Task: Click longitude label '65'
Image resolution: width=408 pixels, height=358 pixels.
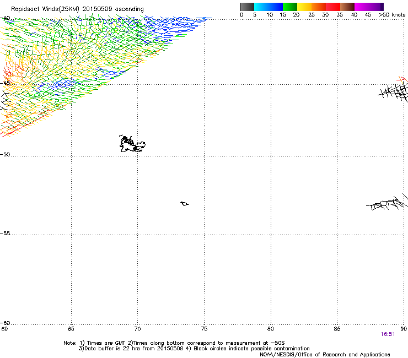Action: pos(71,329)
